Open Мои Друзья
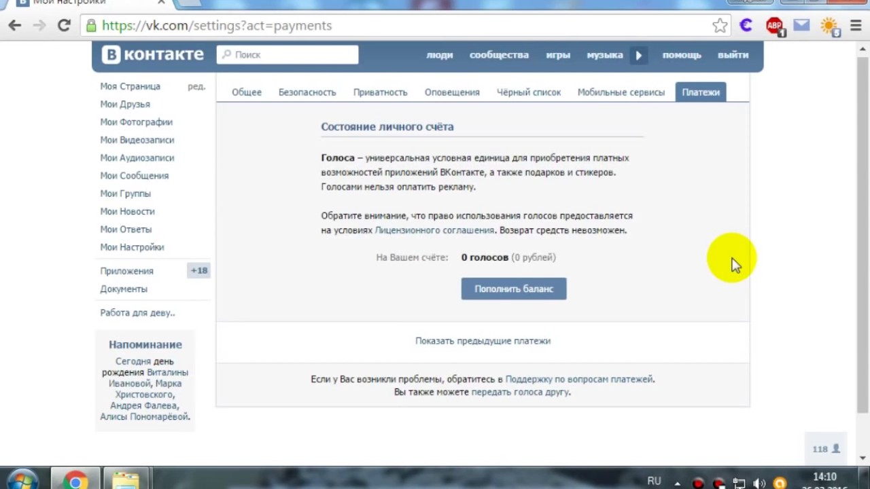The height and width of the screenshot is (489, 870). pos(125,104)
